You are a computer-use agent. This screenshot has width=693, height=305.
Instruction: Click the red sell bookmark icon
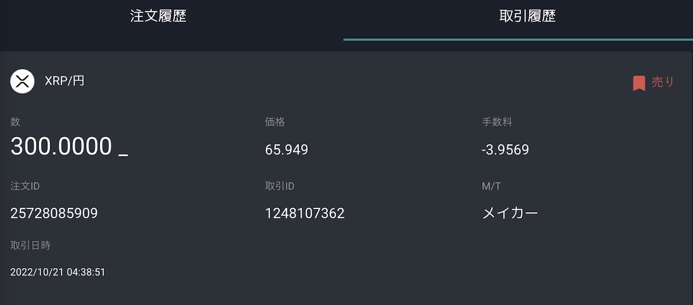coord(639,83)
